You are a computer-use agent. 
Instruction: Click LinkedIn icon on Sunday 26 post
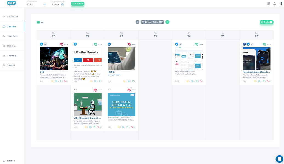click(x=248, y=44)
